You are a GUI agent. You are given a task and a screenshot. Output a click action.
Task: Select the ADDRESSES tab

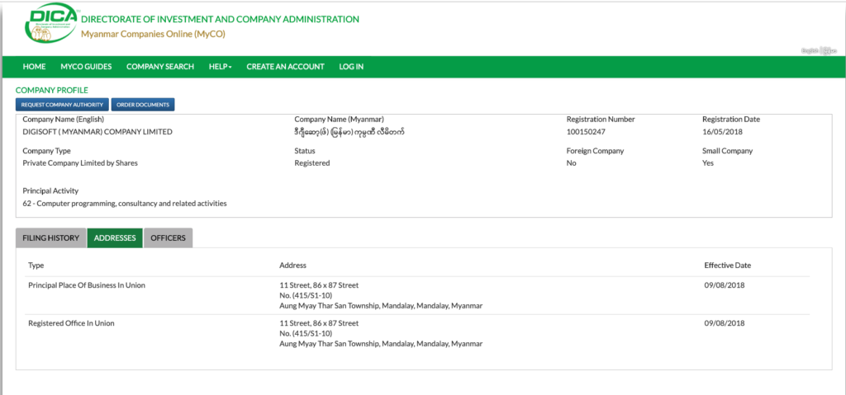click(115, 238)
